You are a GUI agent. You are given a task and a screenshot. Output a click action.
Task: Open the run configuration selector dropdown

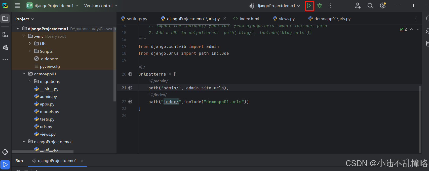point(275,6)
